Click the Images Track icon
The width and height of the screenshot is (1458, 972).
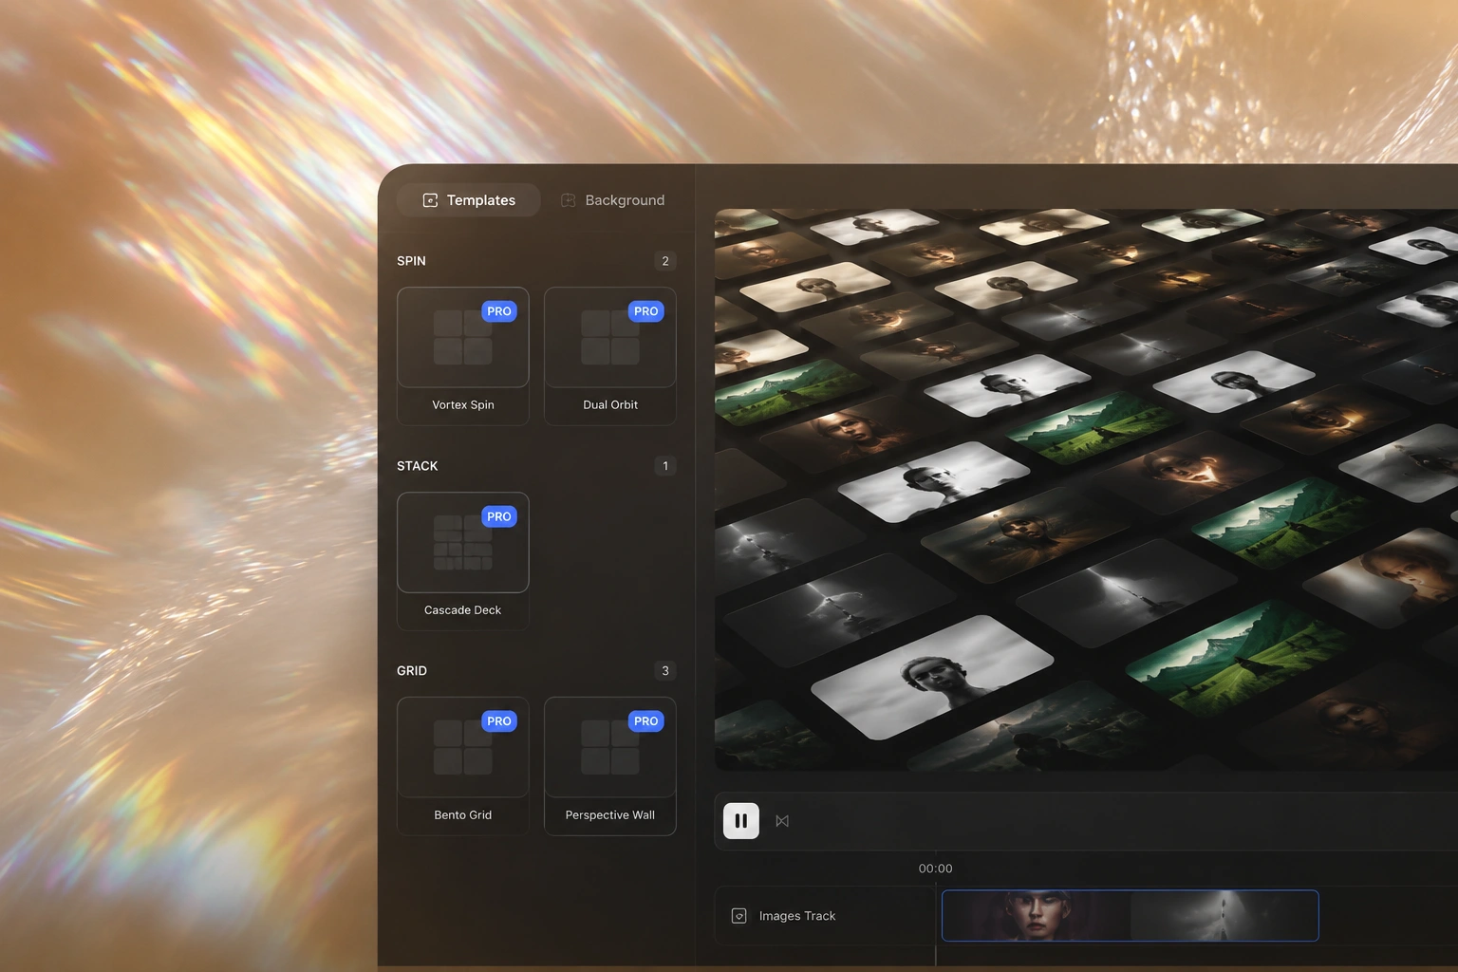pyautogui.click(x=739, y=916)
